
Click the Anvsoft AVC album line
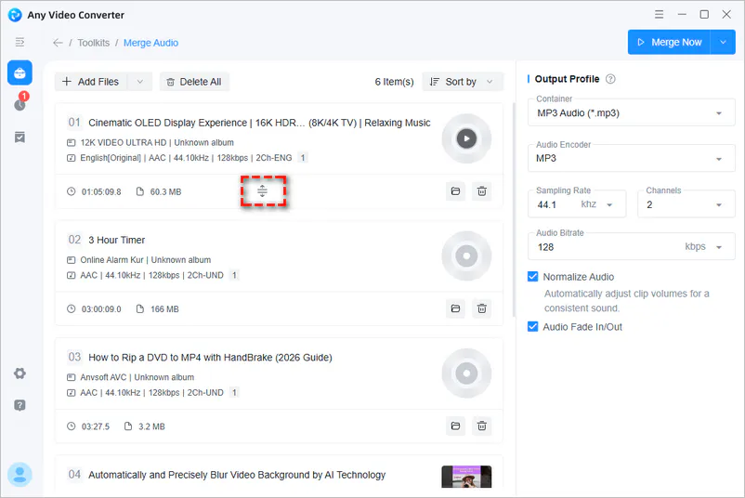(x=137, y=377)
